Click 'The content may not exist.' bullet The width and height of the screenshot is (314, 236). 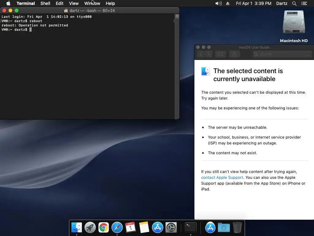(x=232, y=153)
